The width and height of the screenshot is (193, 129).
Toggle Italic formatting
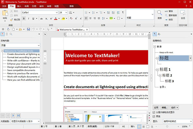[28, 19]
